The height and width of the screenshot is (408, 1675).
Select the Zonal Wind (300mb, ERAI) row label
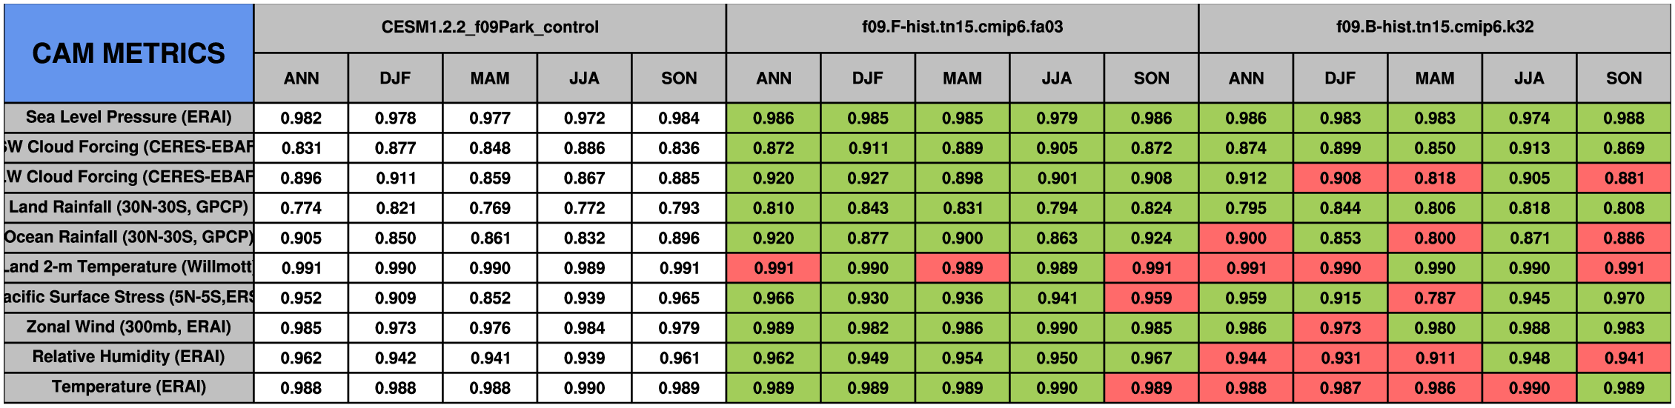128,327
